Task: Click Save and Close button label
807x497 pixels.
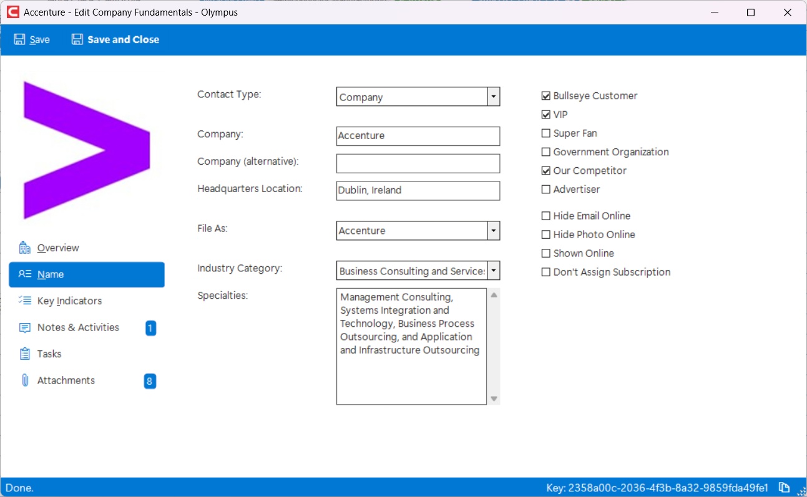Action: 124,40
